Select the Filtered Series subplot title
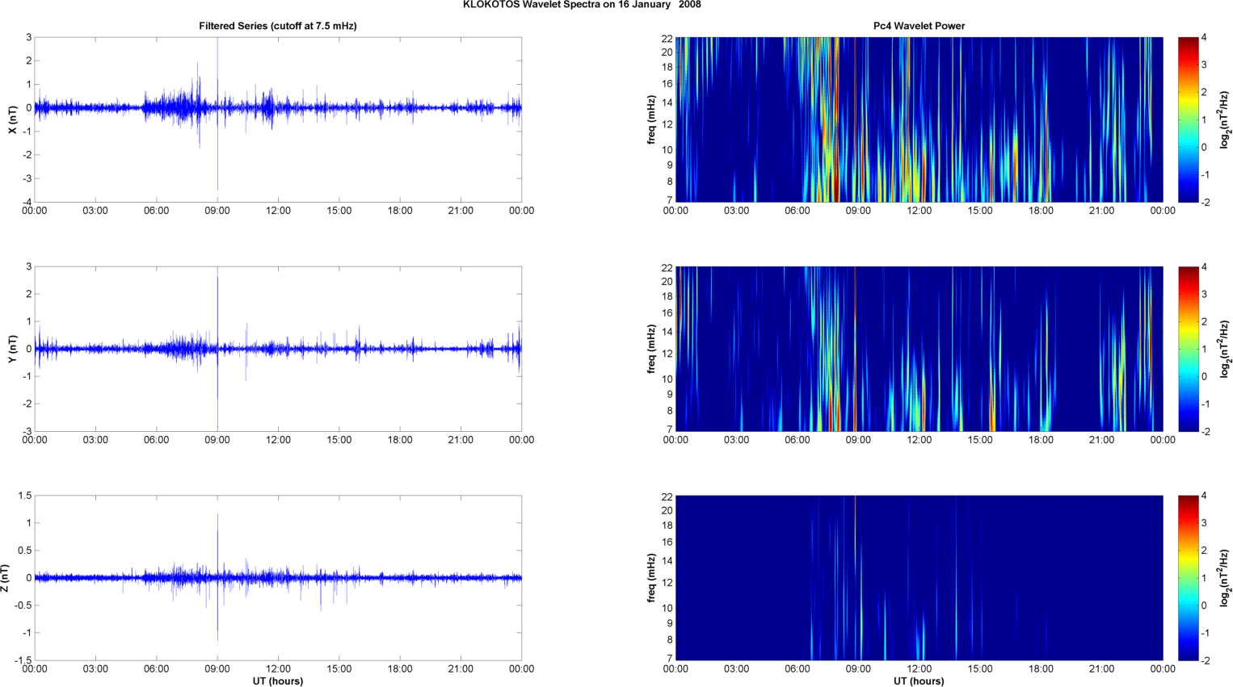Viewport: 1233px width, 687px height. [x=278, y=26]
